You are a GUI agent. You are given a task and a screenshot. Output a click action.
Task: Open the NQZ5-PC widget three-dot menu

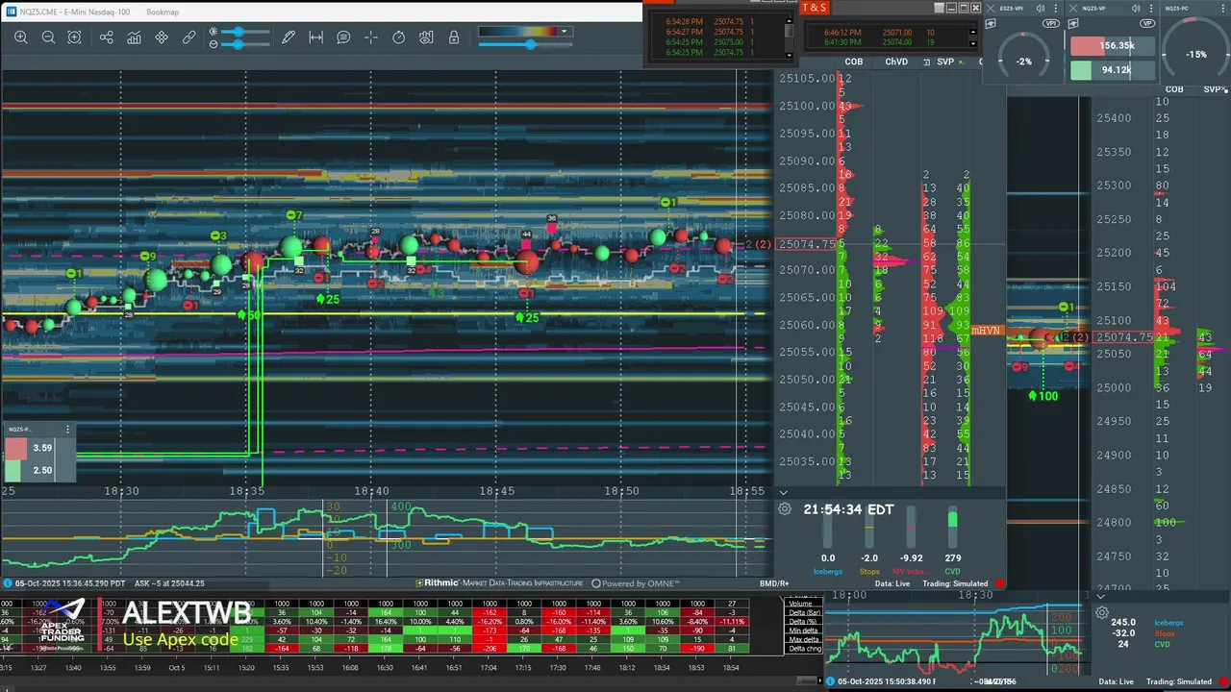coord(1223,8)
